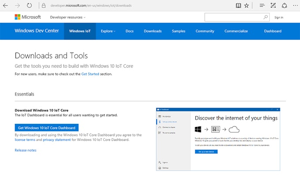
Task: Click the Downloads and Tools heading
Action: 51,56
